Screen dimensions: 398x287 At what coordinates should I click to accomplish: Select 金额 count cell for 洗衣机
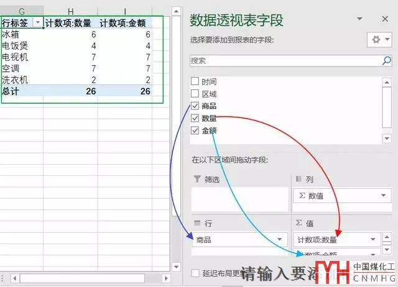(x=125, y=80)
